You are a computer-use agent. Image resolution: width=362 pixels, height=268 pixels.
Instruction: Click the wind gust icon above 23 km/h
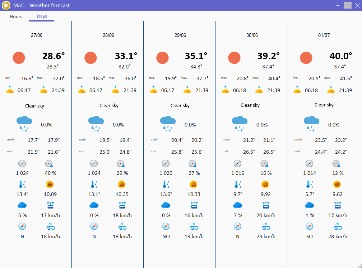266,226
